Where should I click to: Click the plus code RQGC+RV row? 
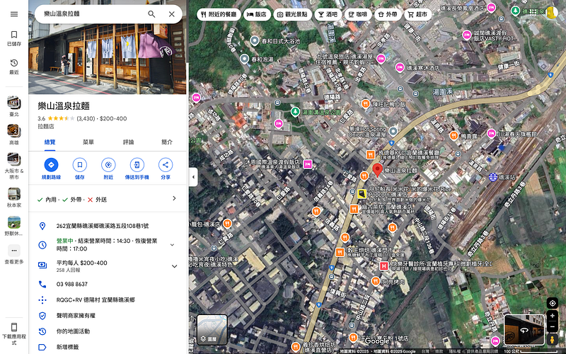pos(108,299)
